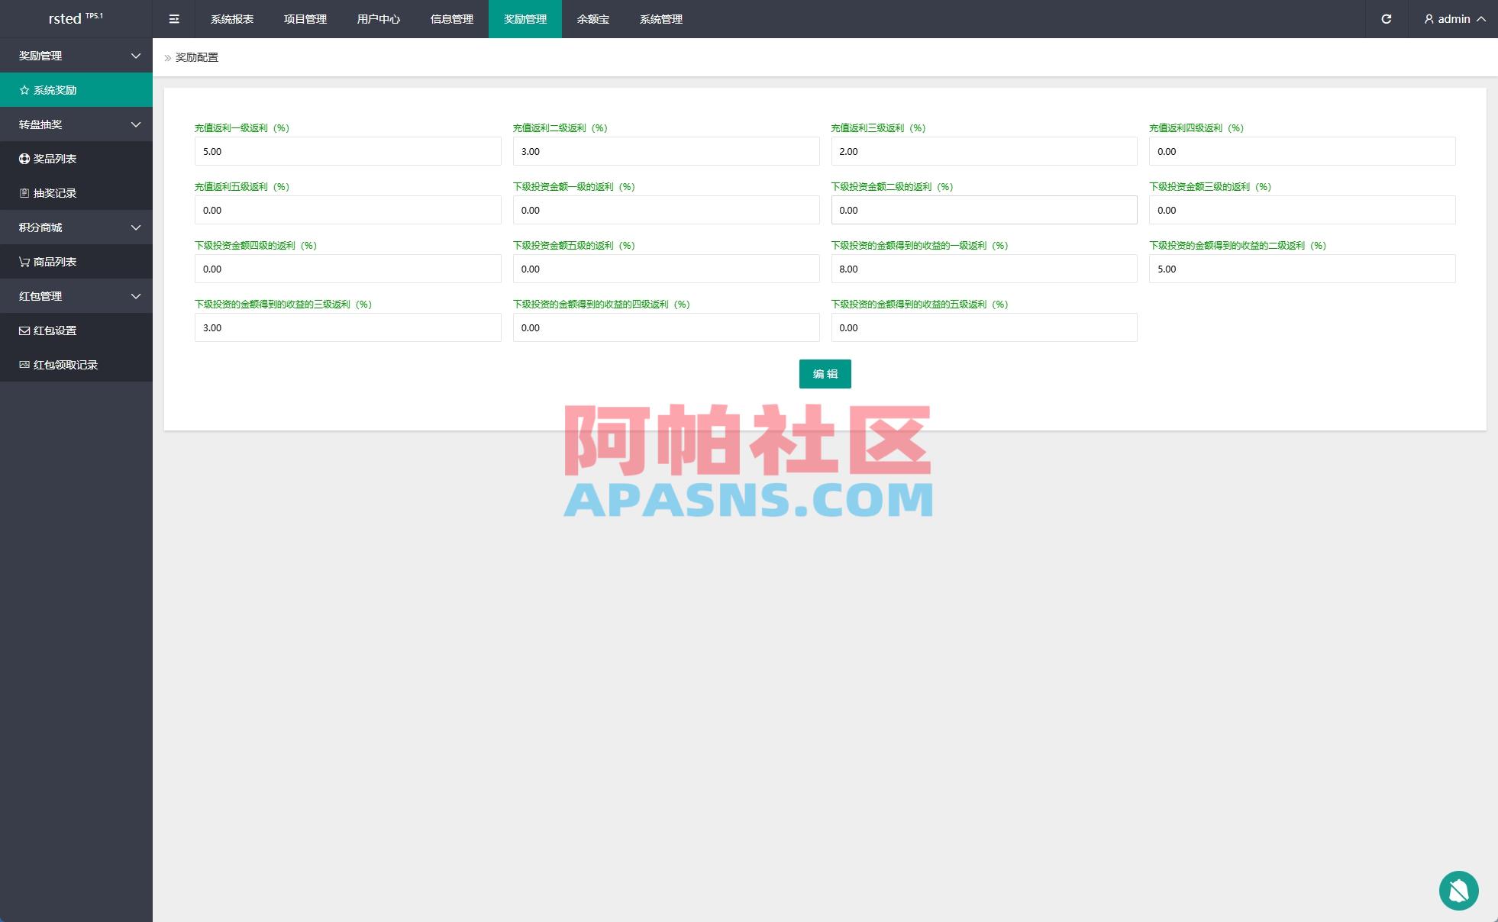
Task: Select the 系统奖励 star icon item
Action: click(24, 89)
